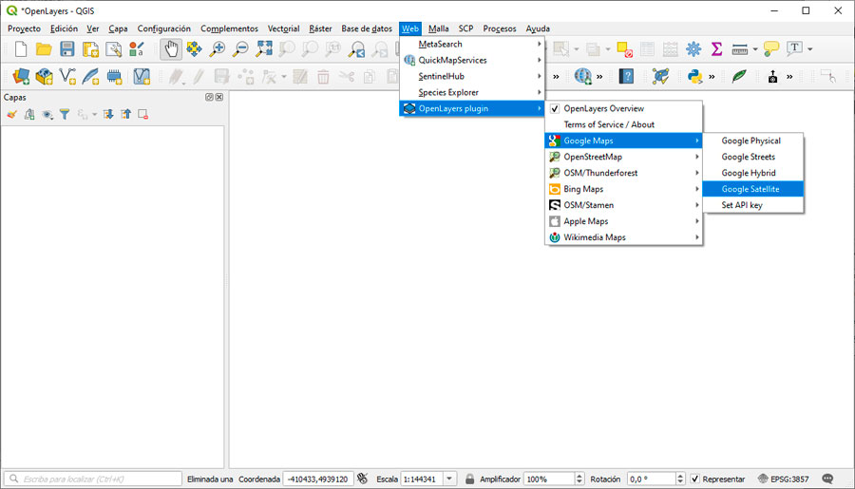Open the messages log speech bubble icon

827,480
